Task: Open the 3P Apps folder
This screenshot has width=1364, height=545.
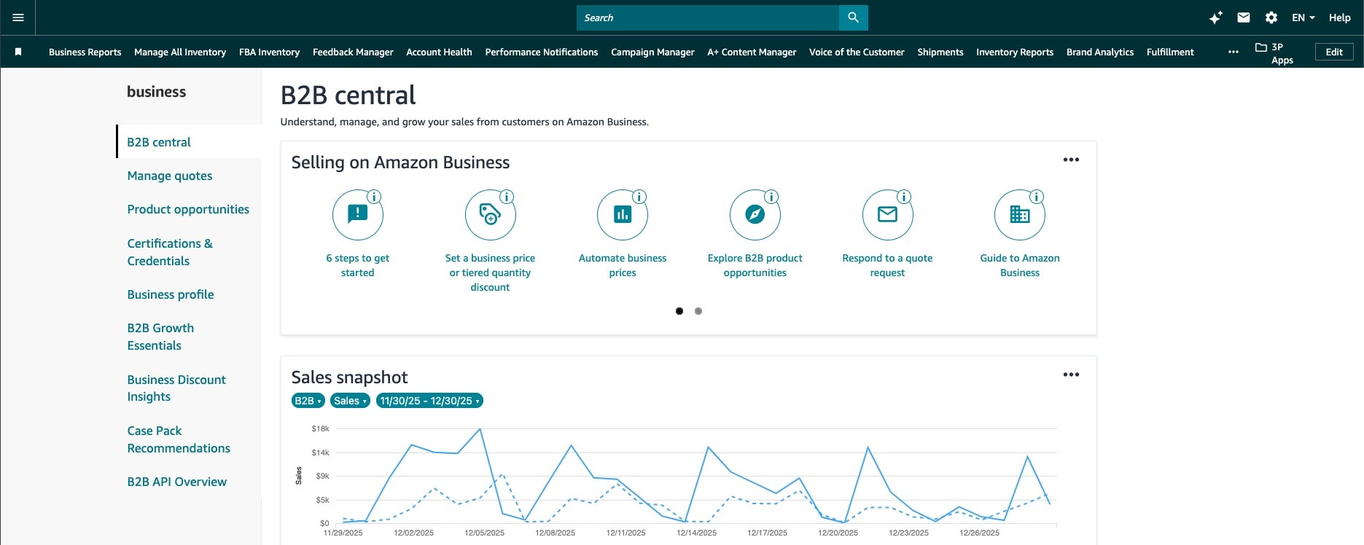Action: (x=1274, y=52)
